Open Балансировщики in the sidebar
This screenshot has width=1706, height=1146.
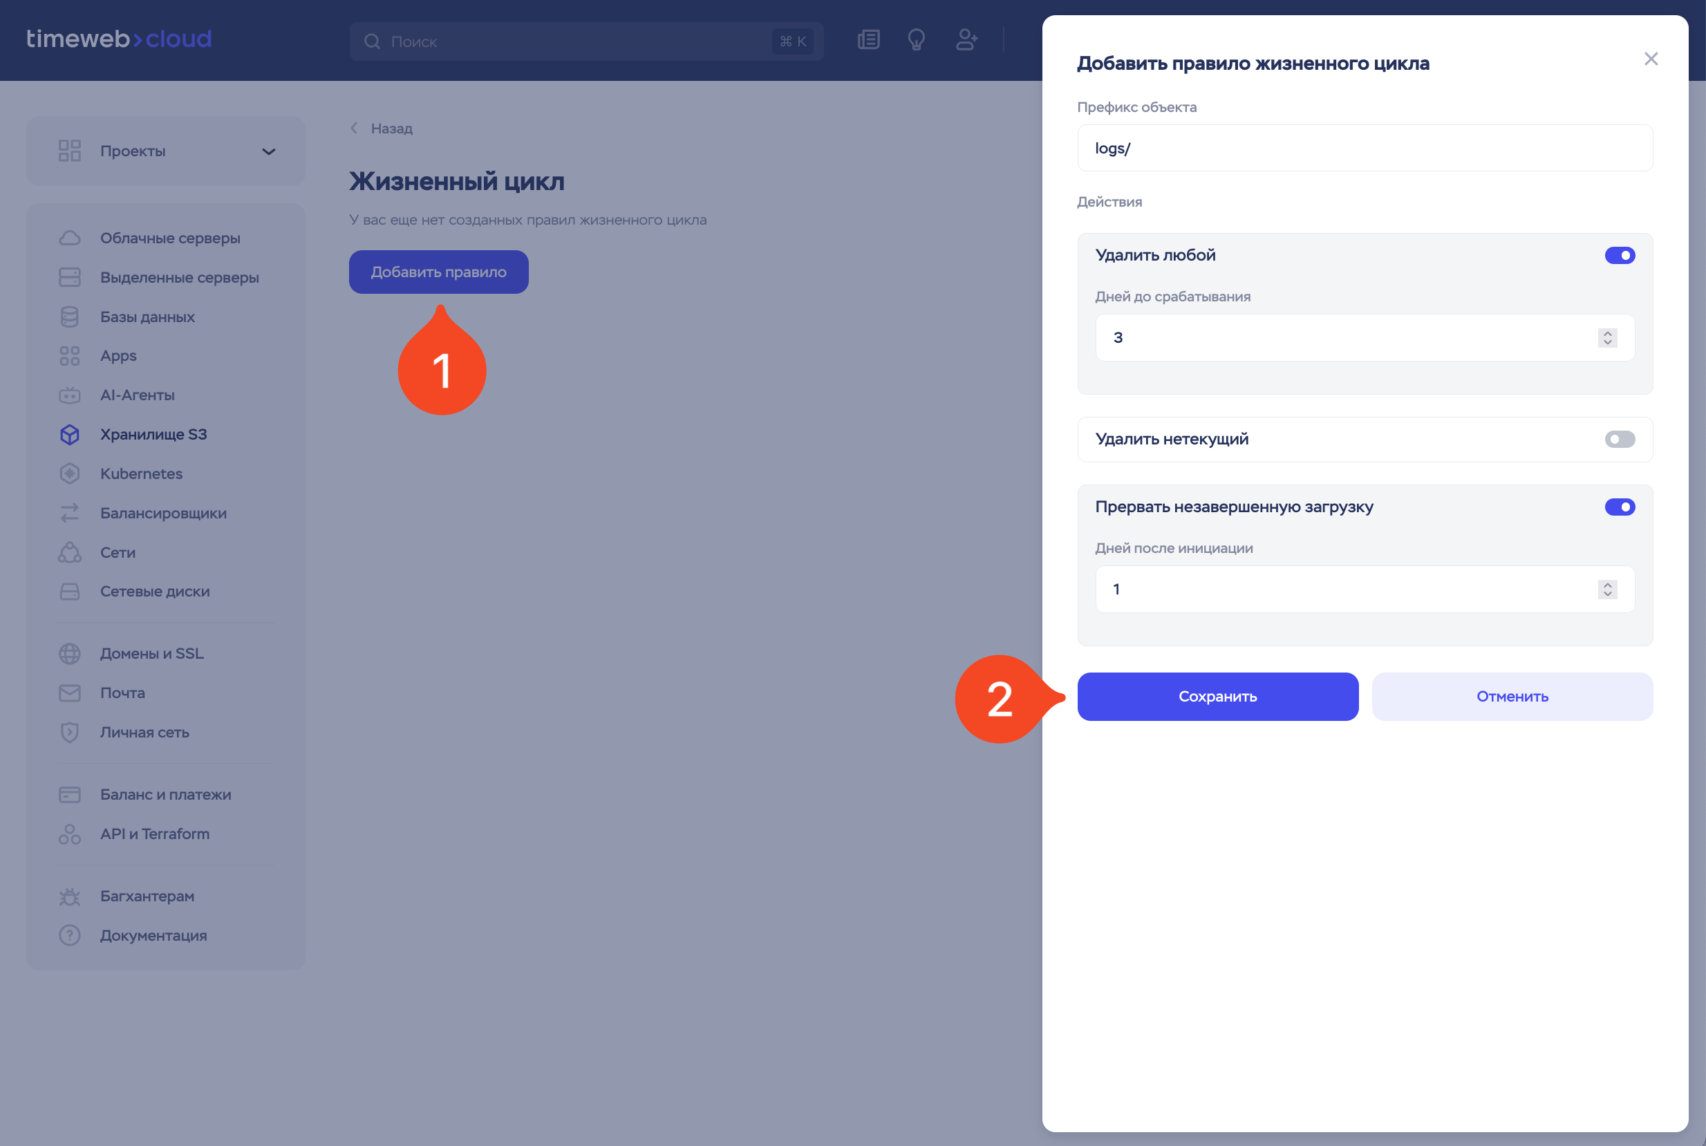[163, 513]
